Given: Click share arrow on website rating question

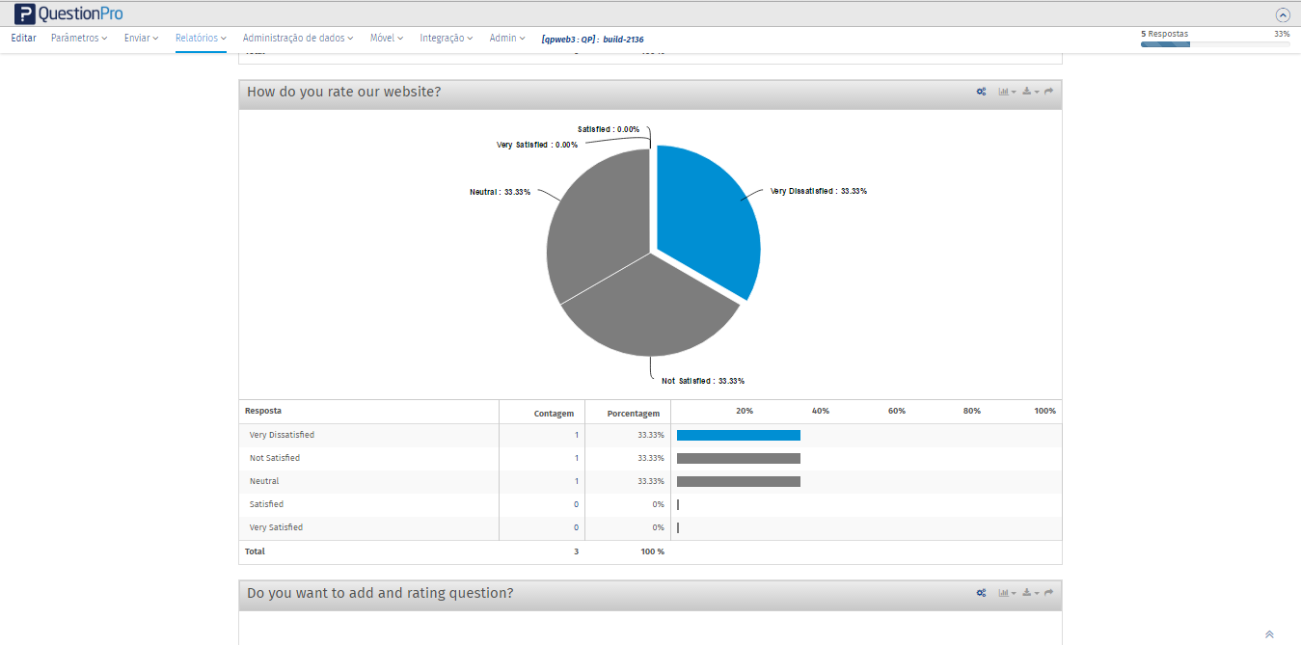Looking at the screenshot, I should tap(1049, 92).
